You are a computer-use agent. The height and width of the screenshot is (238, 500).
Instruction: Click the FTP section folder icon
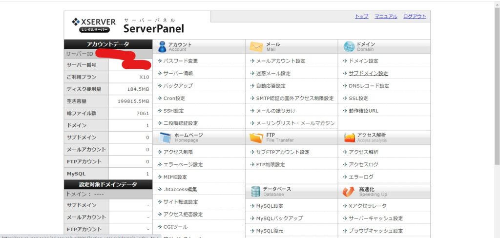256,138
